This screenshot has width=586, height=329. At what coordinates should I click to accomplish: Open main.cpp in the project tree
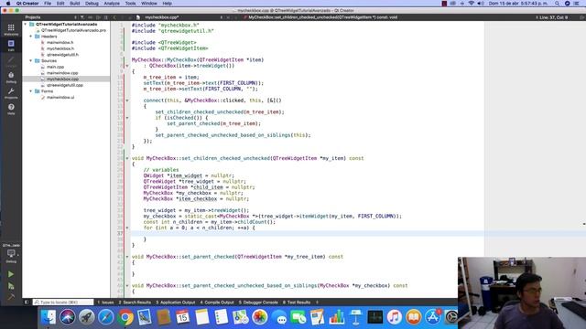click(55, 67)
